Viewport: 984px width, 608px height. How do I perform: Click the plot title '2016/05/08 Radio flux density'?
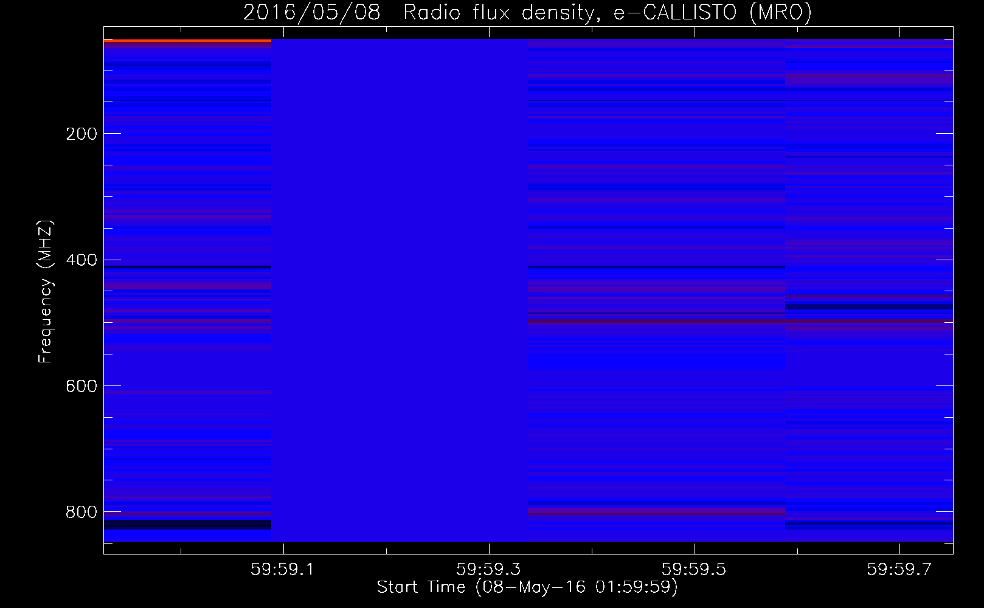pos(417,13)
